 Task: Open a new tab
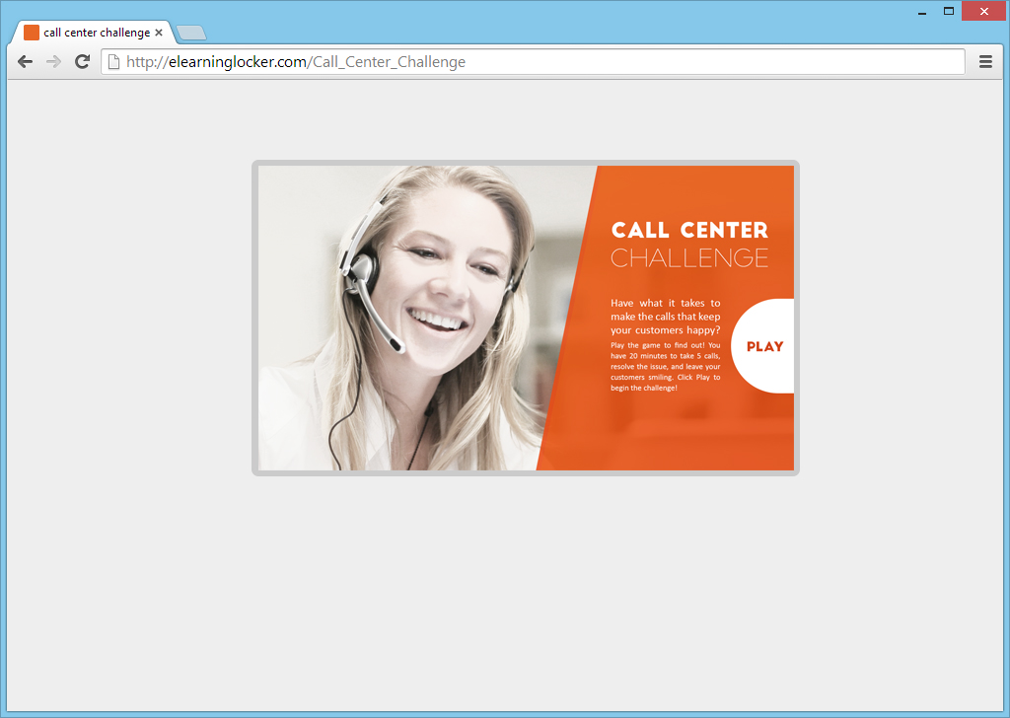tap(191, 33)
